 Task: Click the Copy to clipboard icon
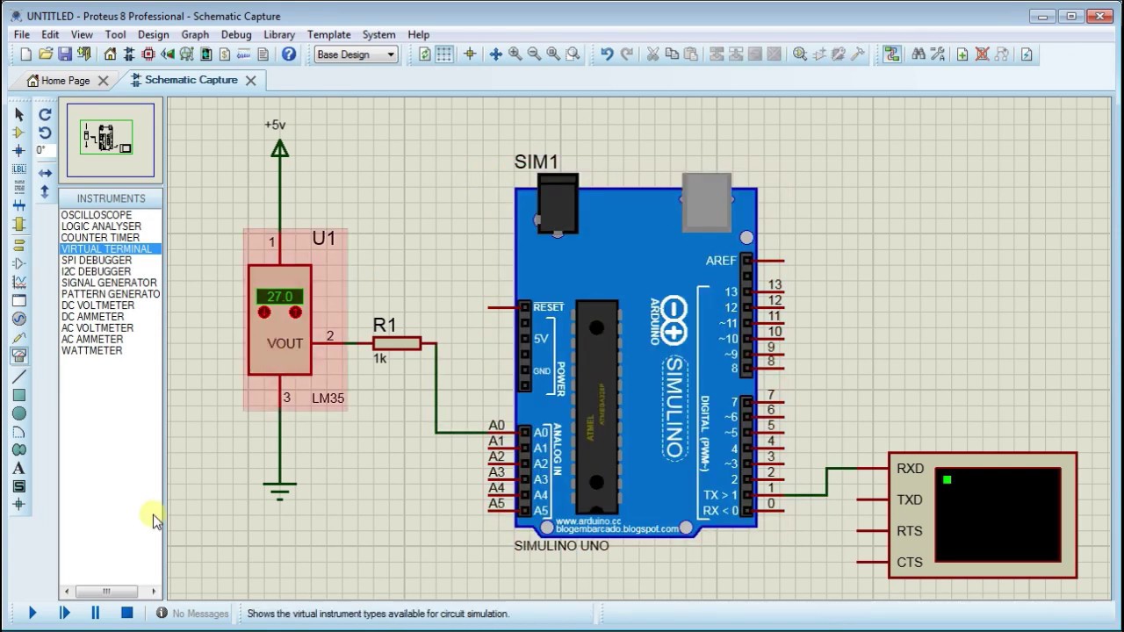point(672,54)
